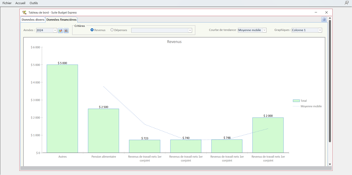Image resolution: width=352 pixels, height=175 pixels.
Task: Open the Outils menu
Action: click(34, 3)
